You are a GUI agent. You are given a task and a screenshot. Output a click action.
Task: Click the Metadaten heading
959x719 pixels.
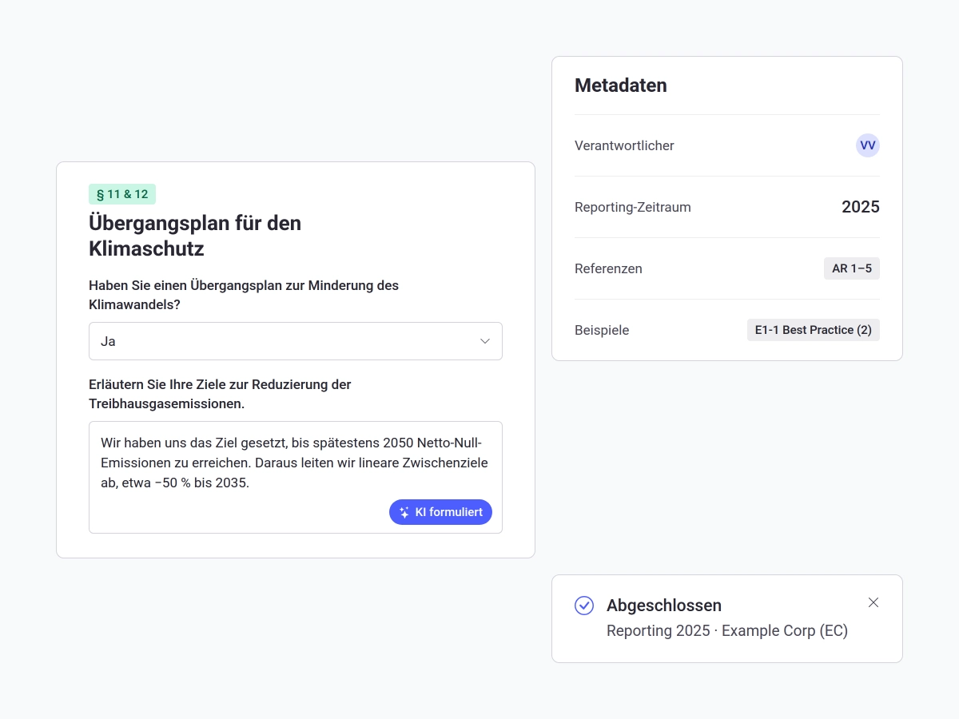621,85
